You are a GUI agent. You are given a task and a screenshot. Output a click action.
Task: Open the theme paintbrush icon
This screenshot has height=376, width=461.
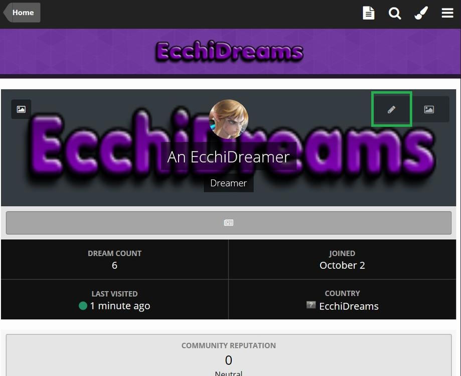pos(421,13)
